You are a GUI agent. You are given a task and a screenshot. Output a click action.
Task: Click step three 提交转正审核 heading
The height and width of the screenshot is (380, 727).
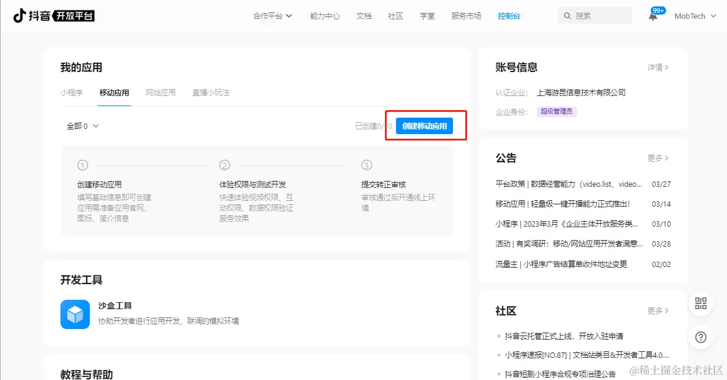[x=384, y=184]
